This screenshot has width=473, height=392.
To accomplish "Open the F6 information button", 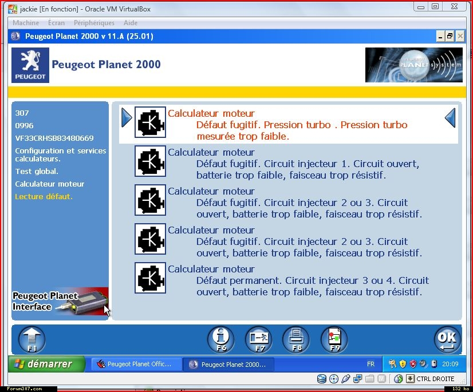I will point(220,339).
